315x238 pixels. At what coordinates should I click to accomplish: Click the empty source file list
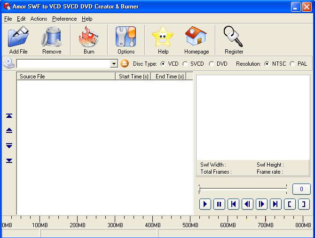(105, 147)
